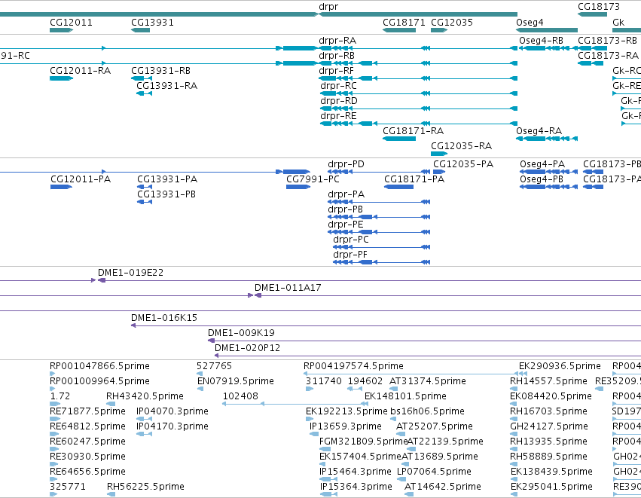Click the DME1-009K19 BAC label
Image resolution: width=641 pixels, height=498 pixels.
241,333
